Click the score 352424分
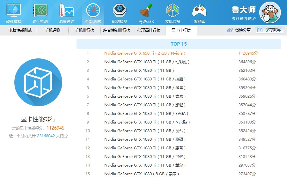 tap(247, 131)
